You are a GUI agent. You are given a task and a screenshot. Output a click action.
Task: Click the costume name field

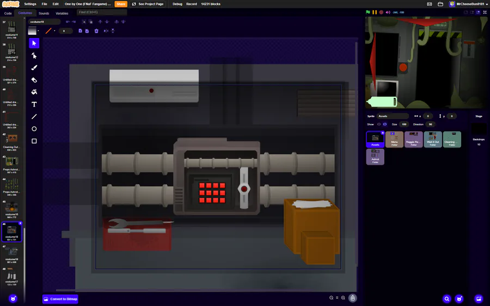[x=45, y=22]
